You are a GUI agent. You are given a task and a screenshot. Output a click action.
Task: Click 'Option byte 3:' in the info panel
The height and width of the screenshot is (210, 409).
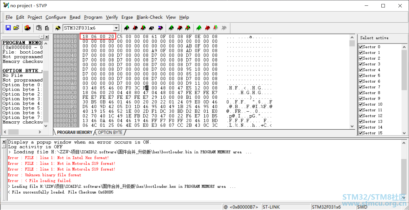pos(22,99)
